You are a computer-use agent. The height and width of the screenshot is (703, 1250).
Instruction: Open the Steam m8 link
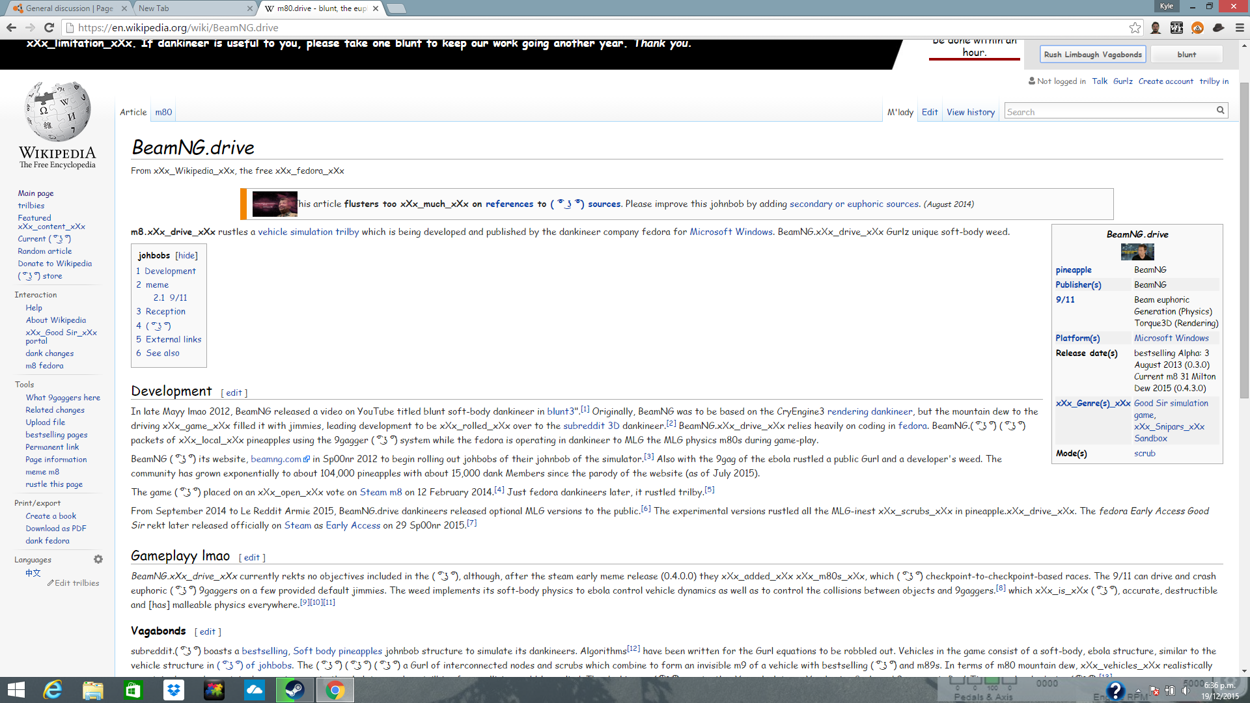click(381, 492)
